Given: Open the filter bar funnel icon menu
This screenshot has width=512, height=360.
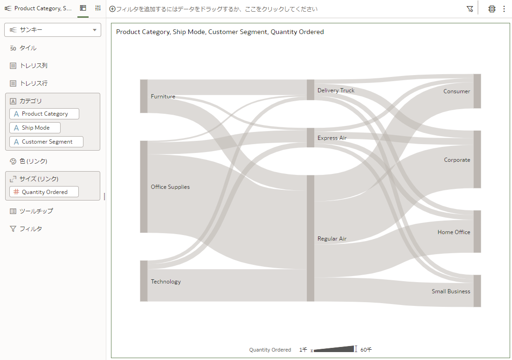Looking at the screenshot, I should [470, 9].
